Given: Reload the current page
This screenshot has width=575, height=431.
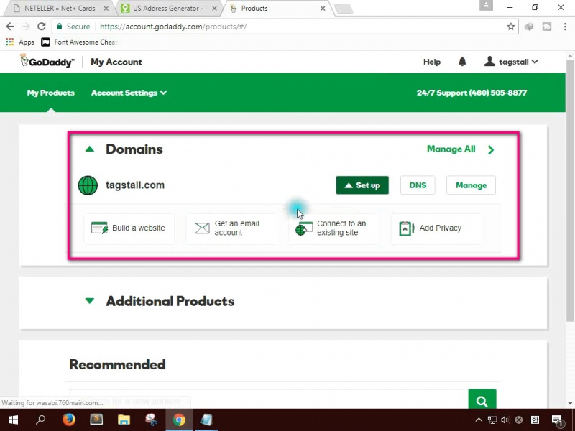Looking at the screenshot, I should (x=42, y=27).
